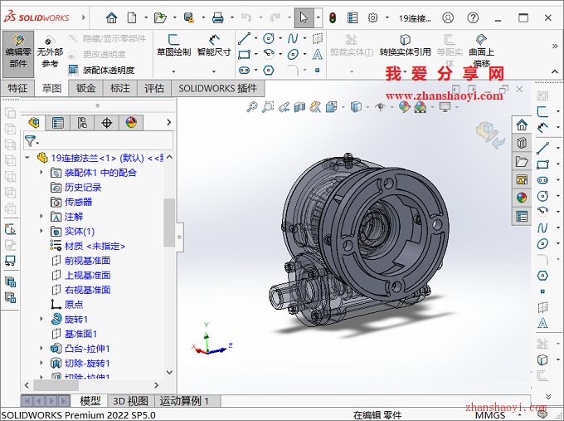
Task: Switch to the 钣金 (Sheet Metal) tab
Action: click(85, 88)
